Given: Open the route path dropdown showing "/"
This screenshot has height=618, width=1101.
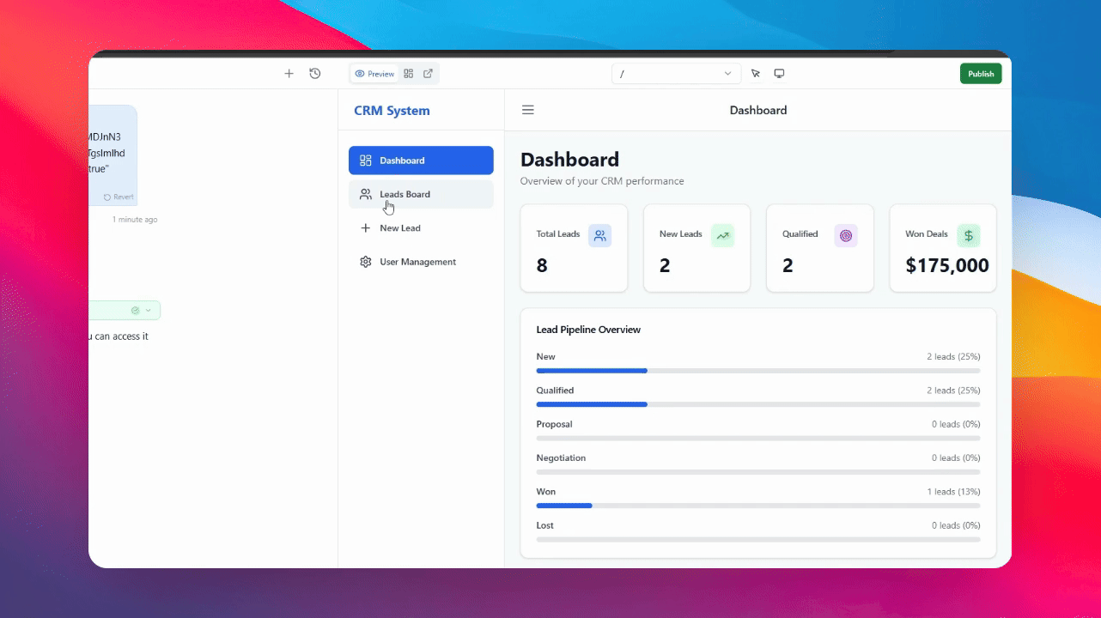Looking at the screenshot, I should click(x=676, y=74).
